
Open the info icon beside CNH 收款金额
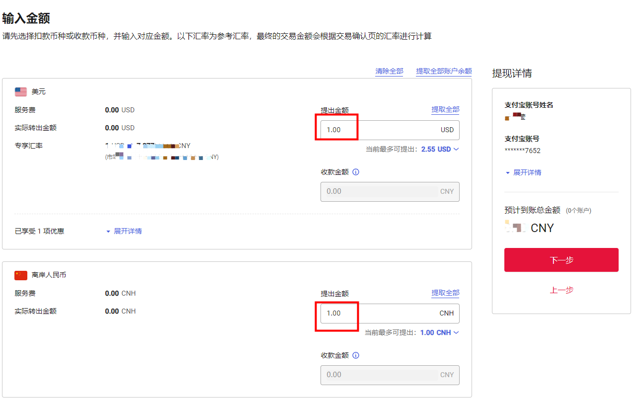(x=356, y=355)
